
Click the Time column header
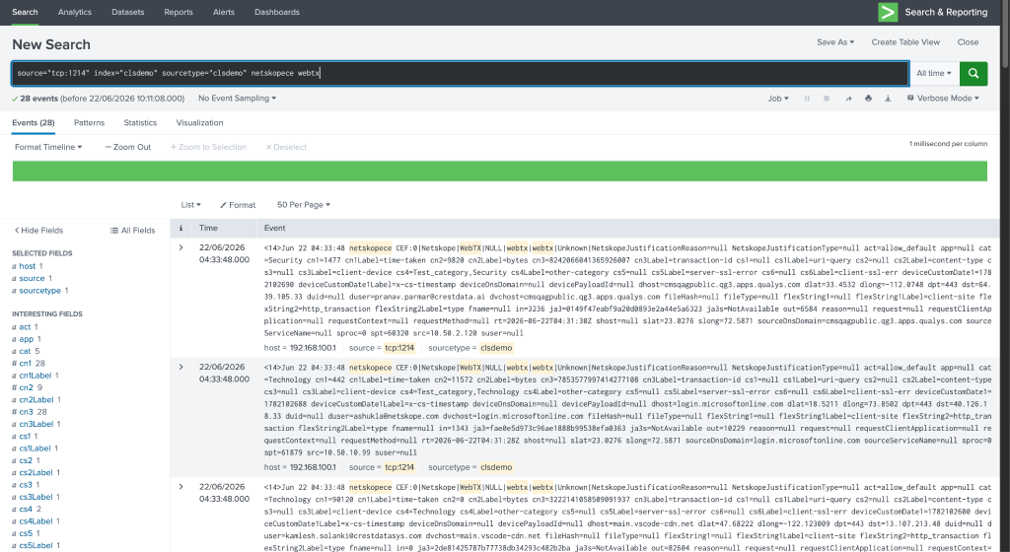pos(208,228)
